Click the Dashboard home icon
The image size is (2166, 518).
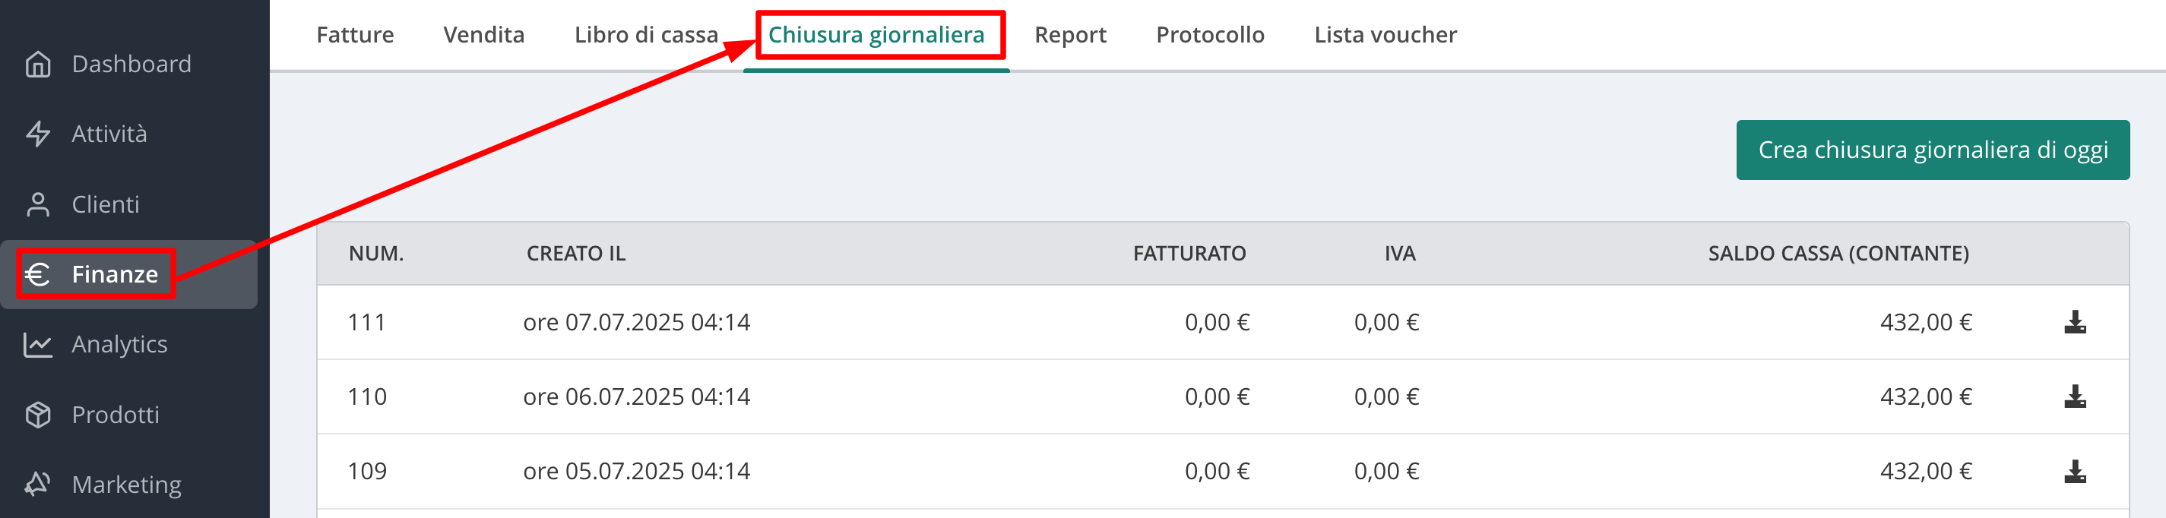38,64
